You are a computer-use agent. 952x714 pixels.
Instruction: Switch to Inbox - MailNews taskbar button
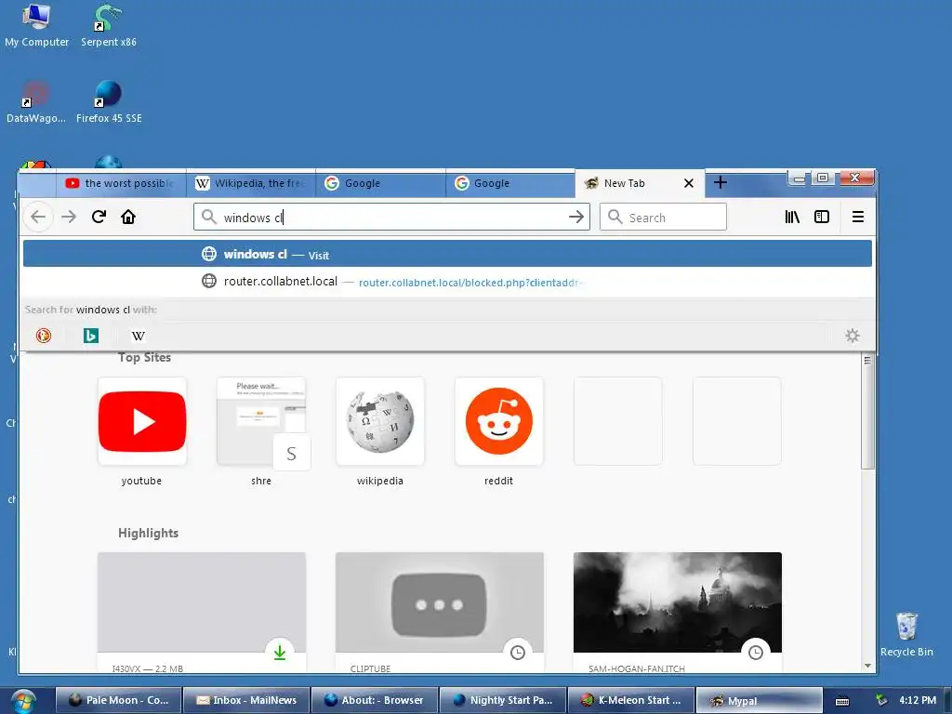point(246,700)
